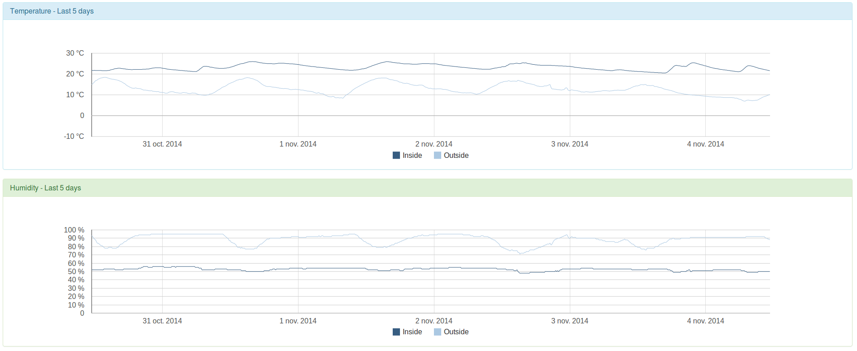Click the '50 %' humidity axis label

[76, 271]
